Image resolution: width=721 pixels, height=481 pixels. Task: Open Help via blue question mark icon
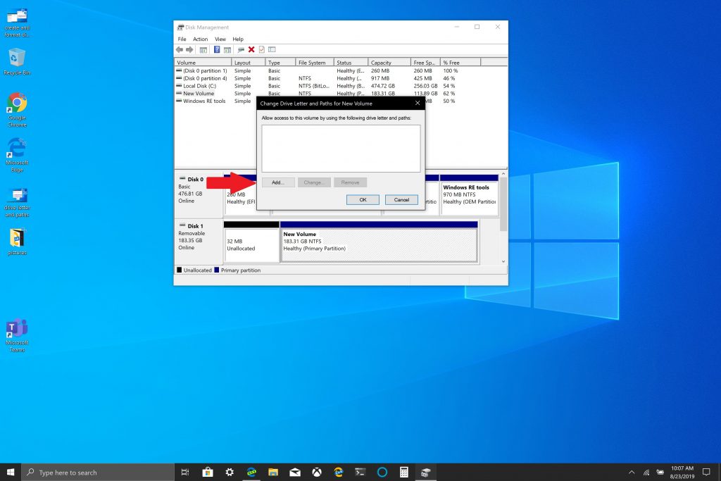(217, 50)
